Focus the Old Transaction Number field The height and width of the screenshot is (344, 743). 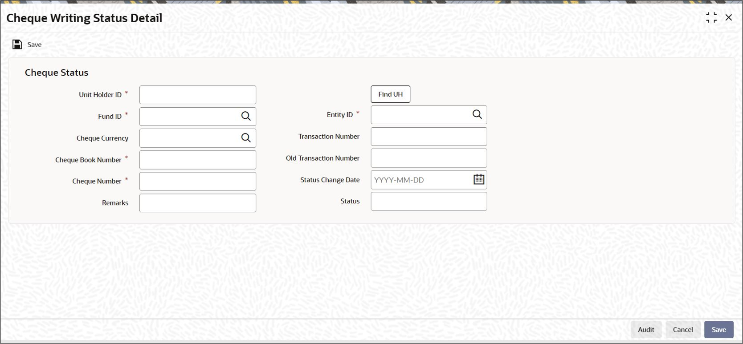429,158
